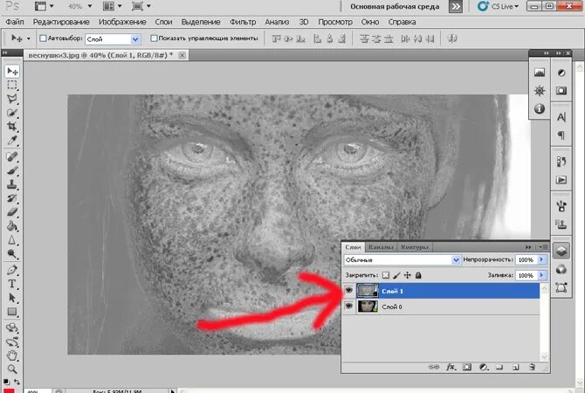
Task: Create a new layer group
Action: click(499, 368)
